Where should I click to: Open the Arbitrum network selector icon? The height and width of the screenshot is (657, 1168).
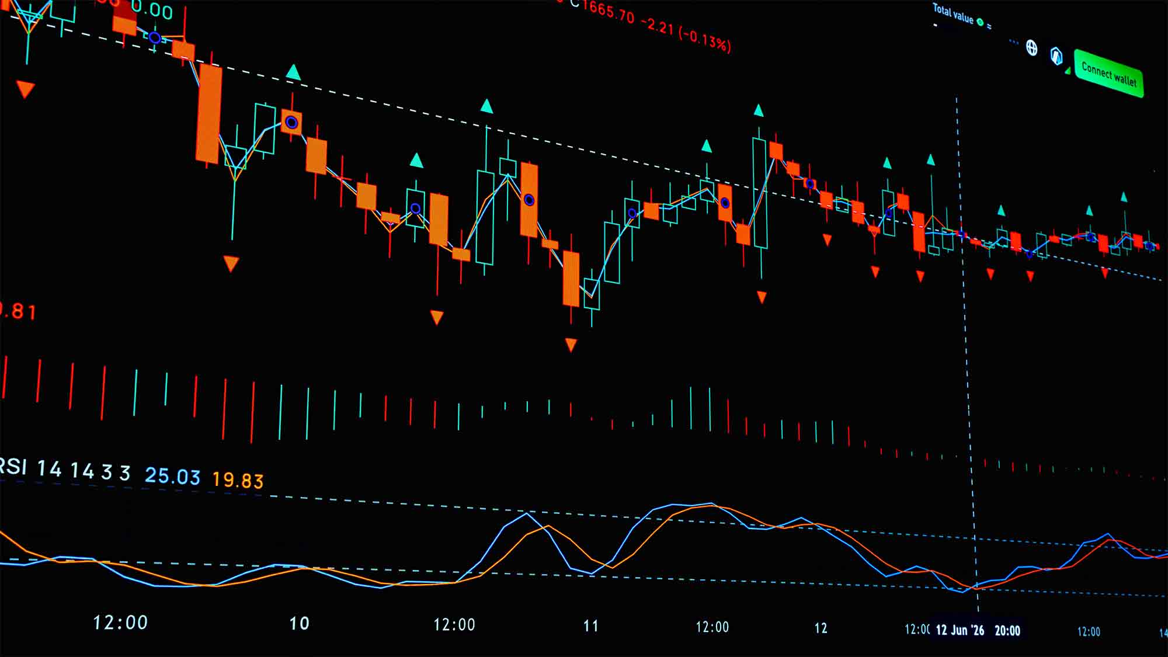(x=1056, y=56)
